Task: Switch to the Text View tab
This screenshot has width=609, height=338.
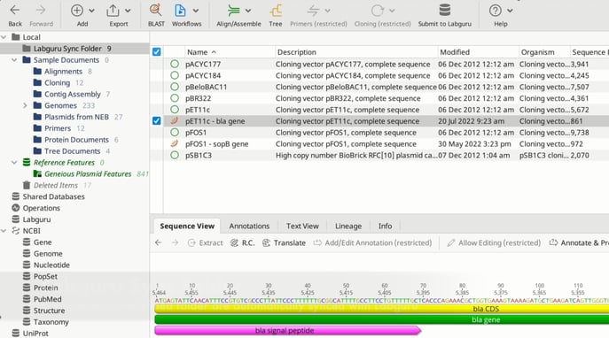Action: coord(302,226)
